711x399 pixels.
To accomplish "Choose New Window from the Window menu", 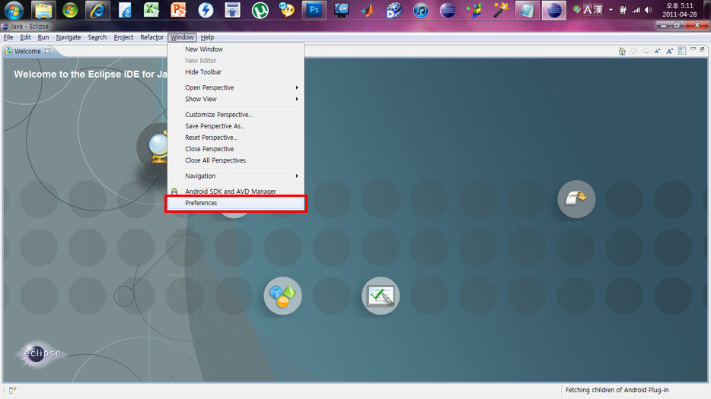I will 236,49.
